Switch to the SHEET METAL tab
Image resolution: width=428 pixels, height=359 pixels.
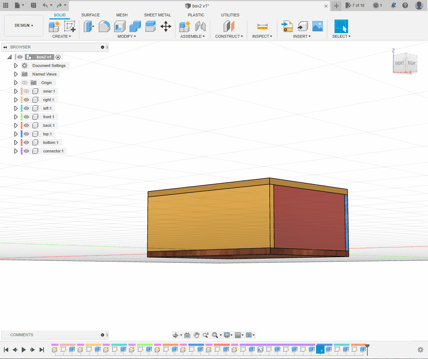click(x=157, y=15)
